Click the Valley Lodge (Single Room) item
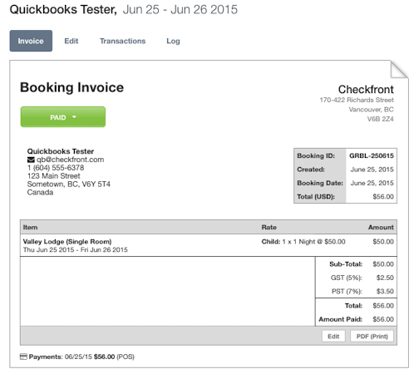This screenshot has height=374, width=414. click(x=67, y=242)
